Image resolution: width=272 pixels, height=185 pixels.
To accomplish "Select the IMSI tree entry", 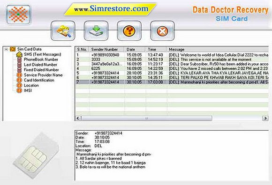I will click(x=28, y=90).
